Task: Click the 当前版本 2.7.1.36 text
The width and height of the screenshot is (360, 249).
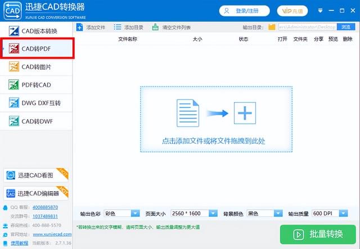Action: pyautogui.click(x=52, y=243)
